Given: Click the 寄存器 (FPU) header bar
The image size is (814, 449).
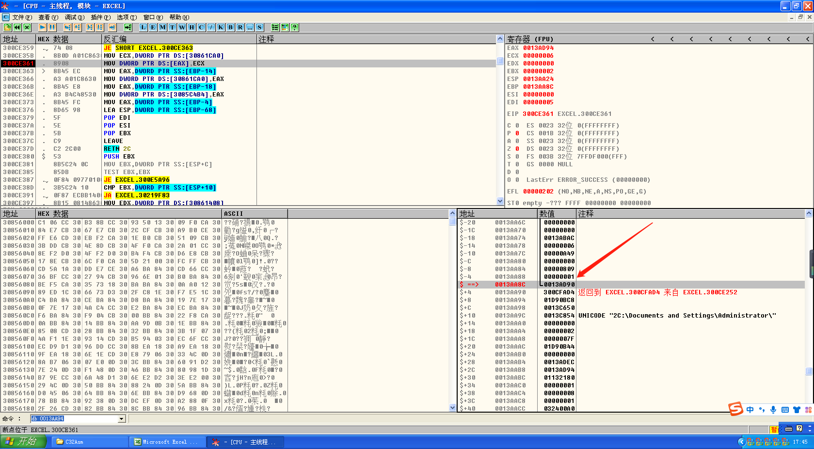Looking at the screenshot, I should [x=659, y=39].
